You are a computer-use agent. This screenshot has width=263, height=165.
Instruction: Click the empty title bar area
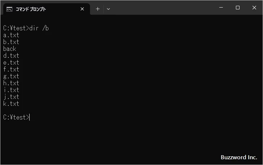click(x=163, y=8)
